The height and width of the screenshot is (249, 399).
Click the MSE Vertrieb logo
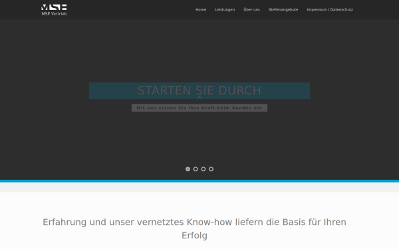54,10
